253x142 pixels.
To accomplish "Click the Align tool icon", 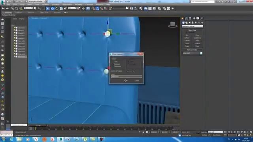I will click(x=136, y=8).
